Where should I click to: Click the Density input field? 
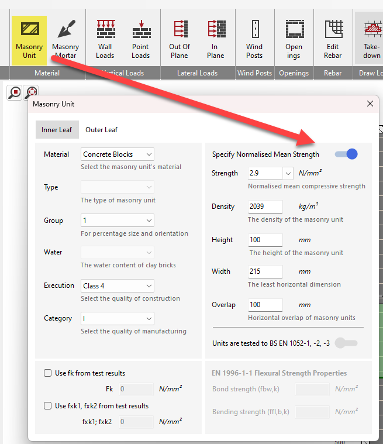pos(265,206)
